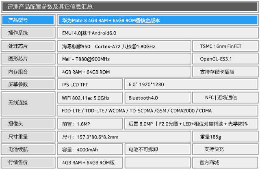Click 4GB RAM + 64GB ROM版 price cell

(x=90, y=162)
